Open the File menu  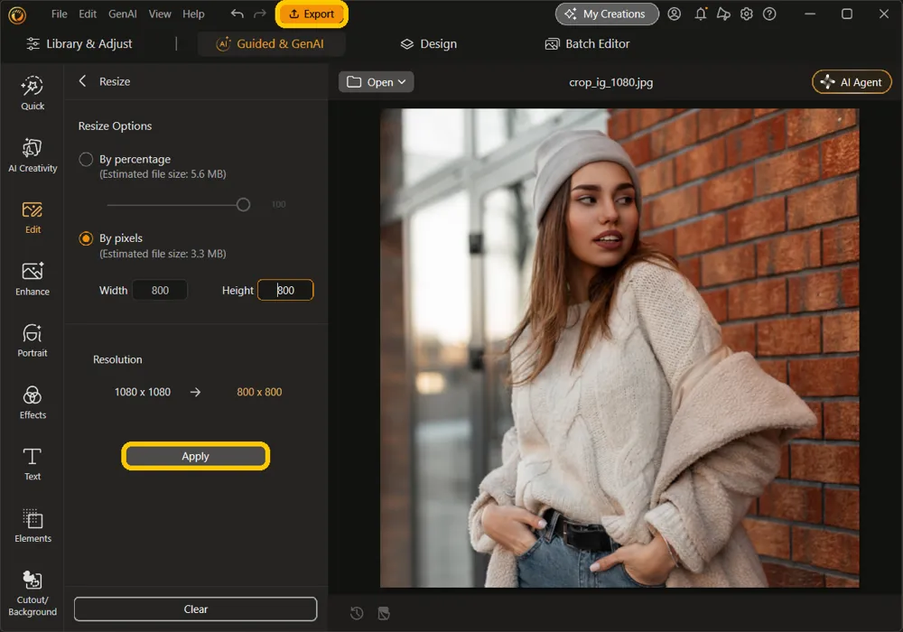(x=60, y=14)
